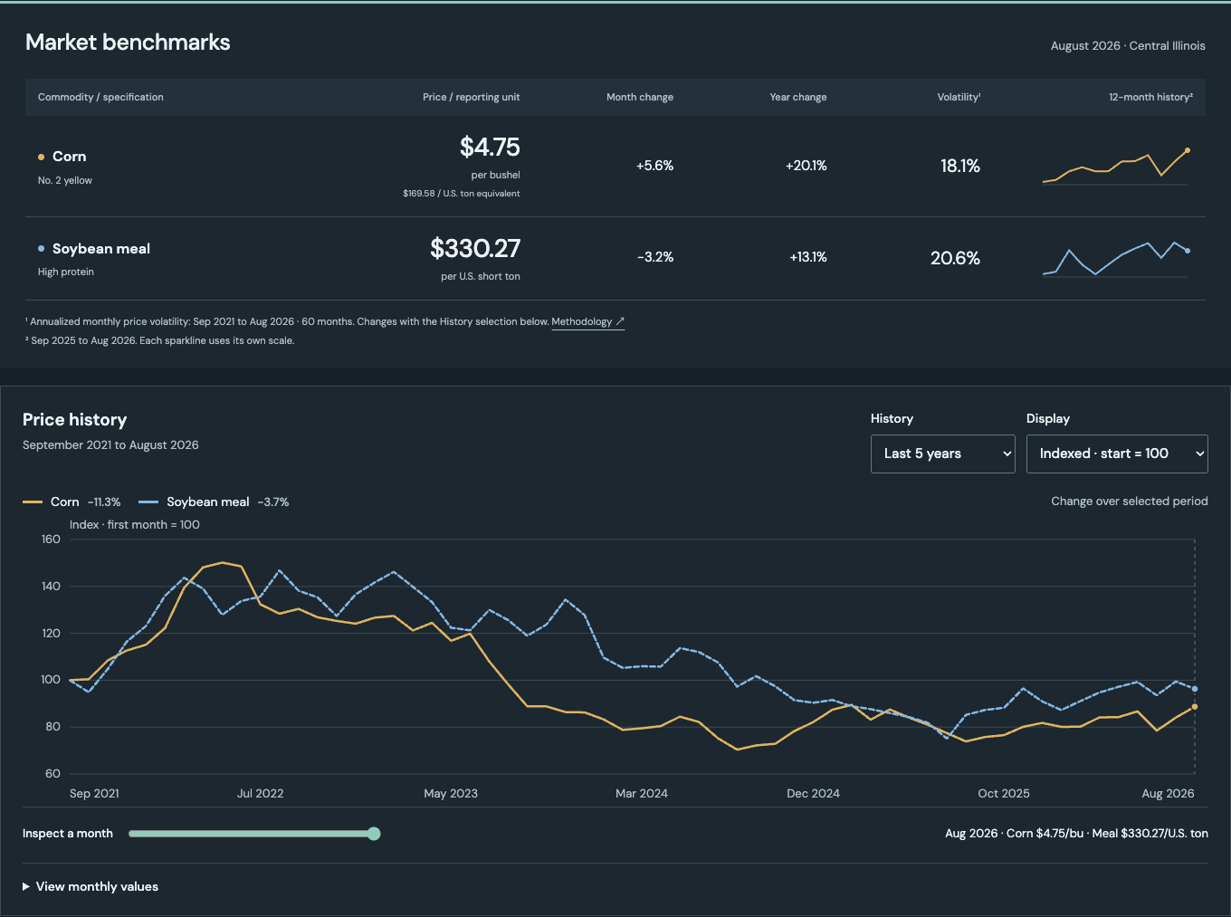Click the Commodity / specification column header
This screenshot has width=1231, height=917.
100,97
